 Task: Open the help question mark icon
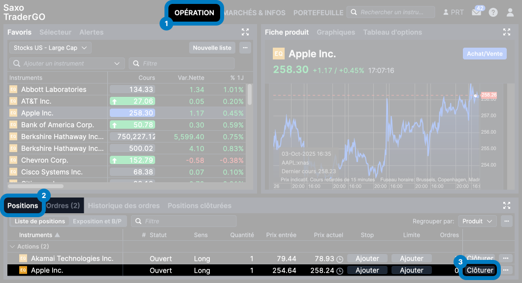click(x=493, y=12)
